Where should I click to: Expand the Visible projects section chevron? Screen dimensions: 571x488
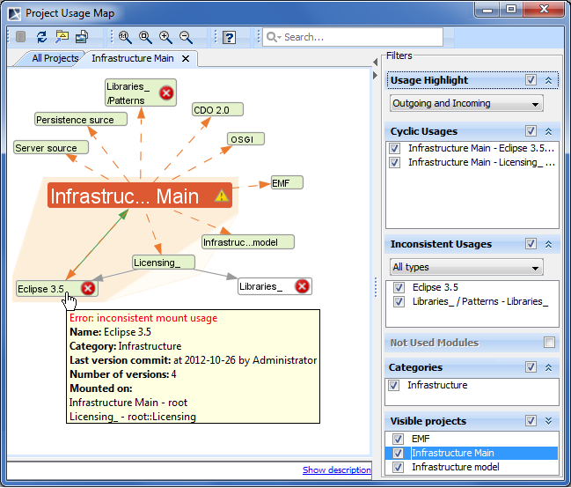pyautogui.click(x=548, y=421)
